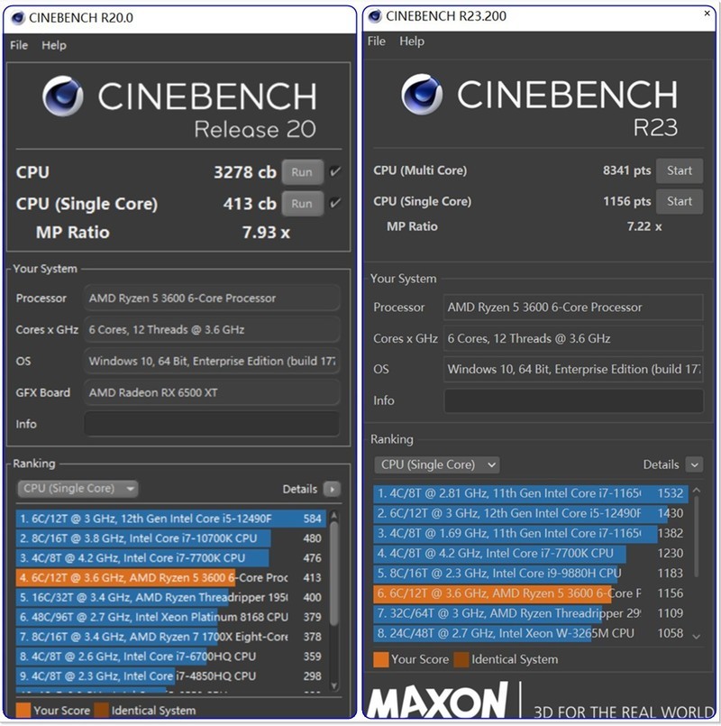The width and height of the screenshot is (721, 726).
Task: Start the R23 CPU (Single Core) test
Action: tap(680, 201)
